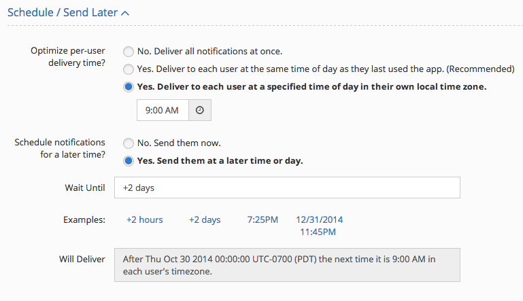Click the 'Optimize per-user delivery time?' label
Viewport: 523px width, 301px height.
[68, 56]
